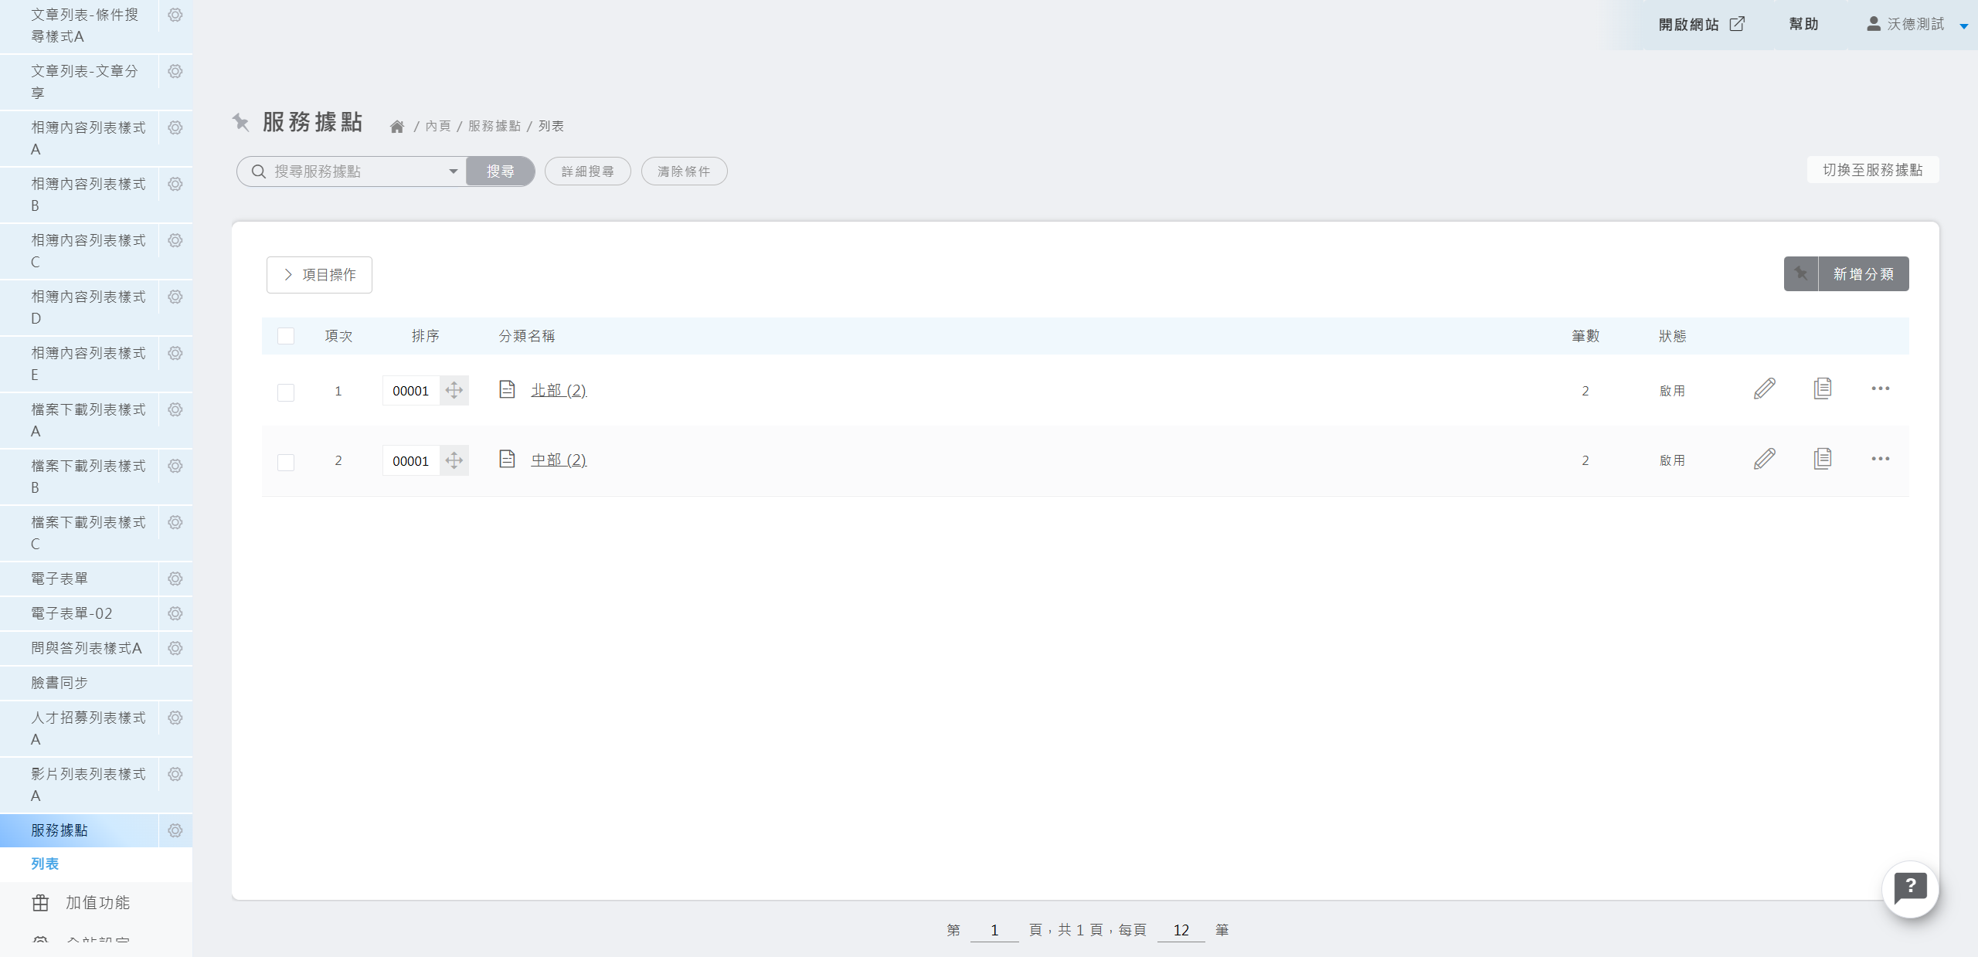Click gear icon beside 相簿內容列表樣式 E
The width and height of the screenshot is (1978, 957).
pyautogui.click(x=175, y=353)
